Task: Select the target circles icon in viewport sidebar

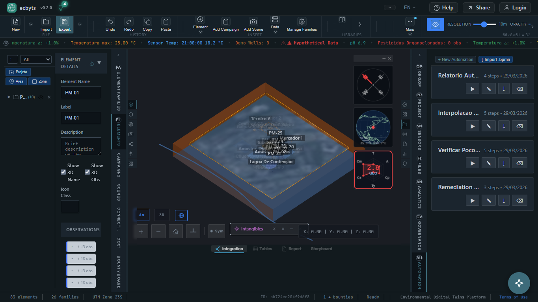Action: point(131,124)
